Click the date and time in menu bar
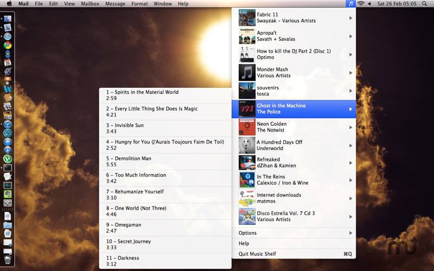 click(397, 4)
